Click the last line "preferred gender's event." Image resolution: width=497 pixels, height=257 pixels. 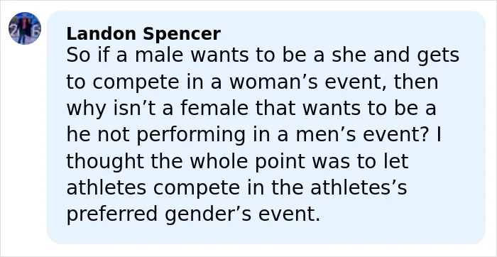(x=193, y=214)
